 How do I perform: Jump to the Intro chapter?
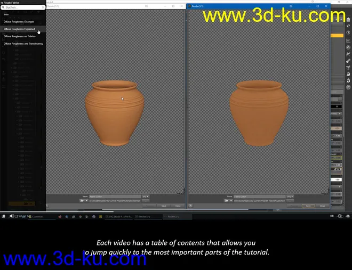(x=6, y=14)
